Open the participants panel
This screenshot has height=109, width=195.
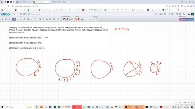tap(161, 14)
